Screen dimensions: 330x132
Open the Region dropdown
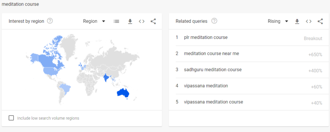pyautogui.click(x=94, y=21)
